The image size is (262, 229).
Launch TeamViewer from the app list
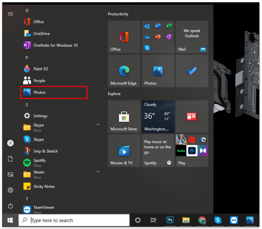tap(61, 210)
